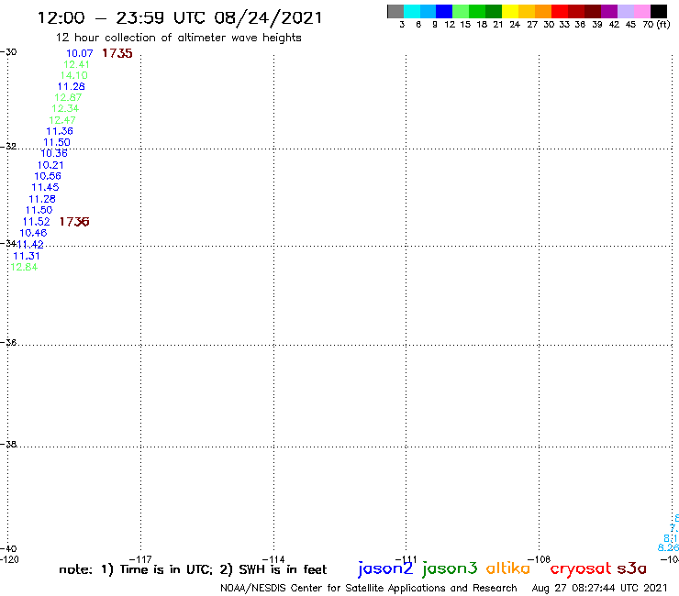The width and height of the screenshot is (679, 596).
Task: Click the latitude label -36
Action: coord(8,342)
